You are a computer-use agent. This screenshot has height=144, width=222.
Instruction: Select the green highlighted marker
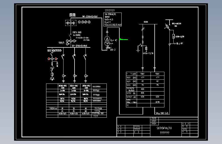point(123,39)
